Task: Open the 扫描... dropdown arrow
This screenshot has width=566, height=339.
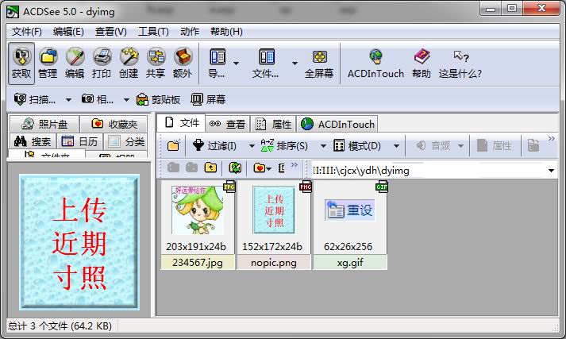Action: pyautogui.click(x=68, y=99)
